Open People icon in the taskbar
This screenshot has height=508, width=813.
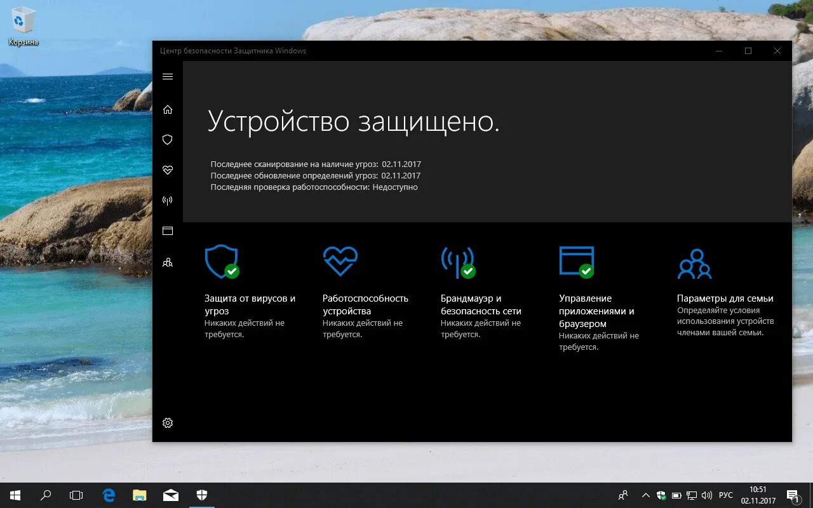623,495
